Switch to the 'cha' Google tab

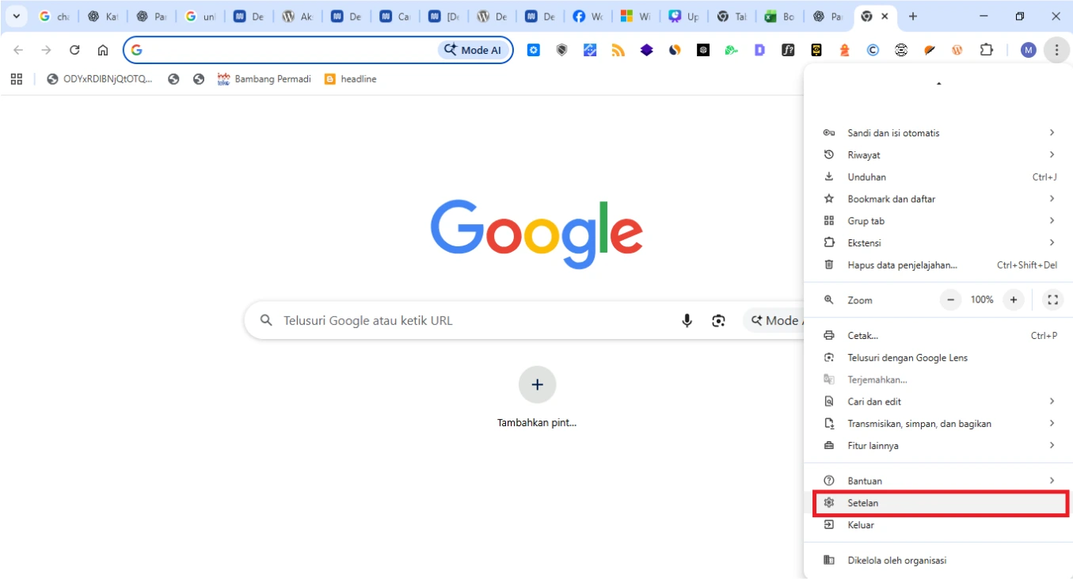(55, 16)
